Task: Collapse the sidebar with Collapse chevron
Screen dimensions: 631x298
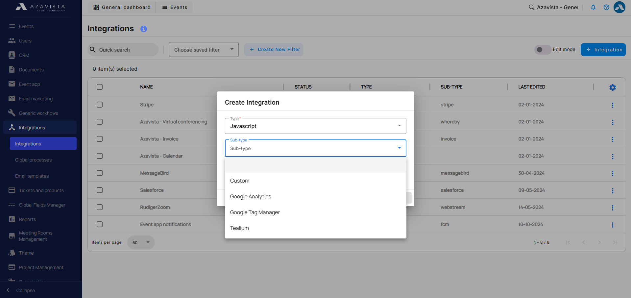Action: pyautogui.click(x=8, y=290)
